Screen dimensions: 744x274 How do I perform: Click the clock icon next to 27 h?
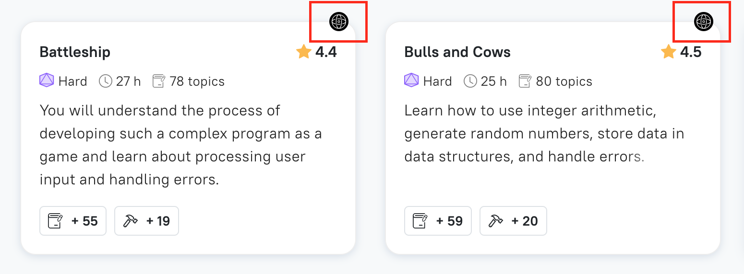click(105, 81)
